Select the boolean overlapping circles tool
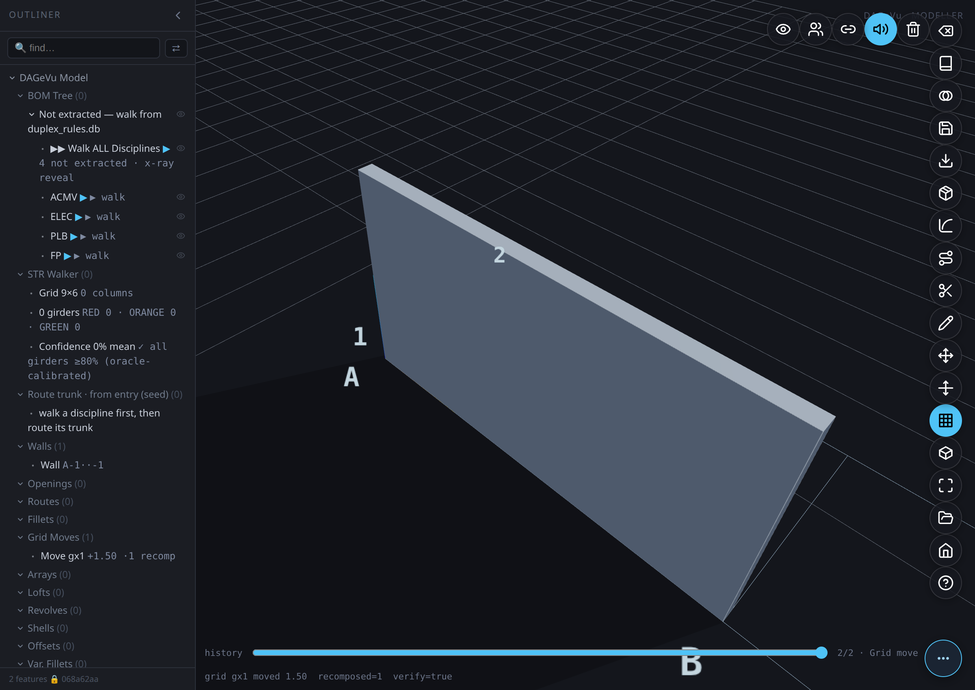Image resolution: width=975 pixels, height=690 pixels. coord(945,96)
